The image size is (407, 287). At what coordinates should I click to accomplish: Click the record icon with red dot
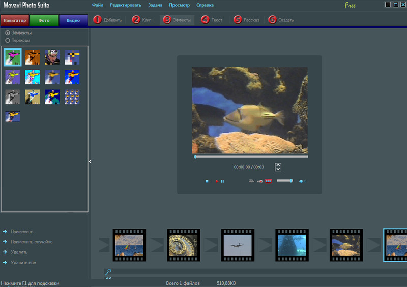259,181
